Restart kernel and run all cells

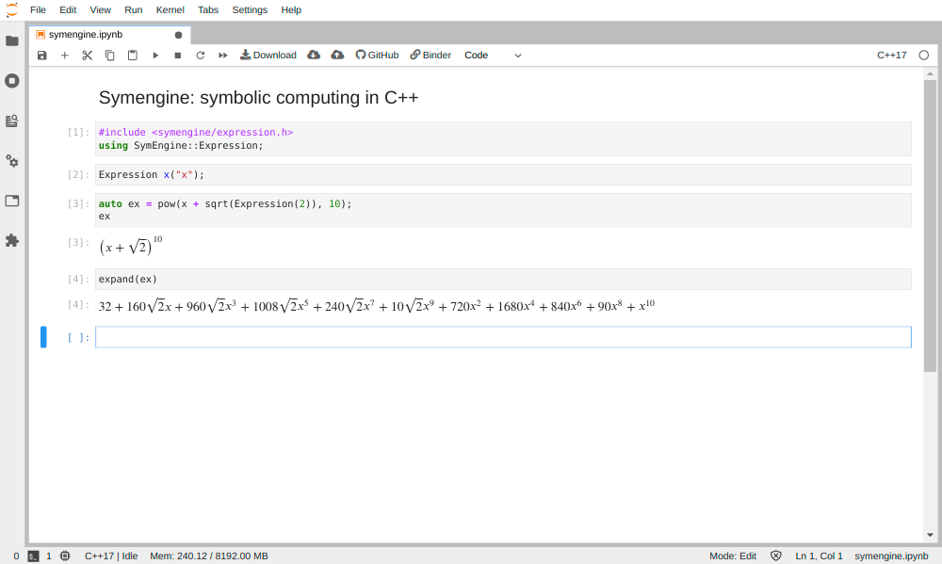pos(223,56)
